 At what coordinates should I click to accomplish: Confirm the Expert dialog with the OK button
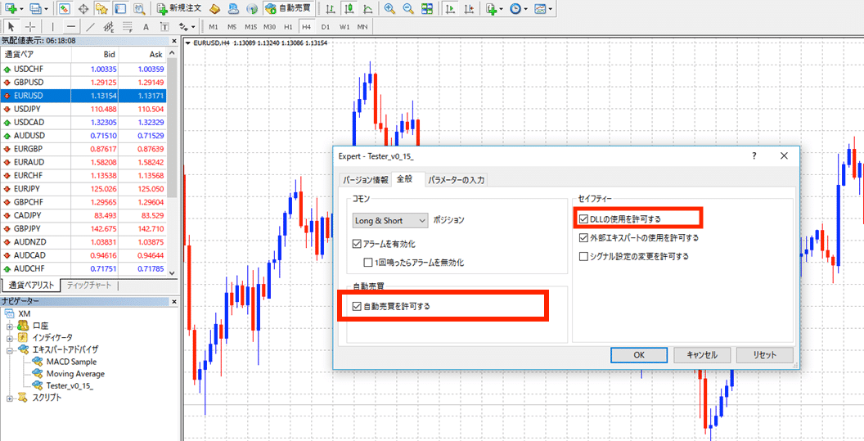click(x=639, y=355)
